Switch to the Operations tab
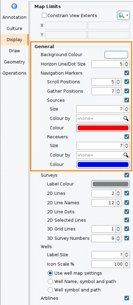This screenshot has height=305, width=133. pos(14,73)
